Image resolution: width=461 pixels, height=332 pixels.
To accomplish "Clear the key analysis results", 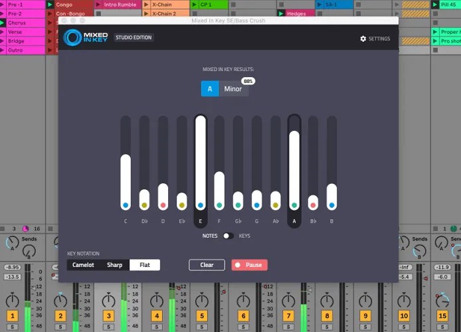I will tap(207, 265).
